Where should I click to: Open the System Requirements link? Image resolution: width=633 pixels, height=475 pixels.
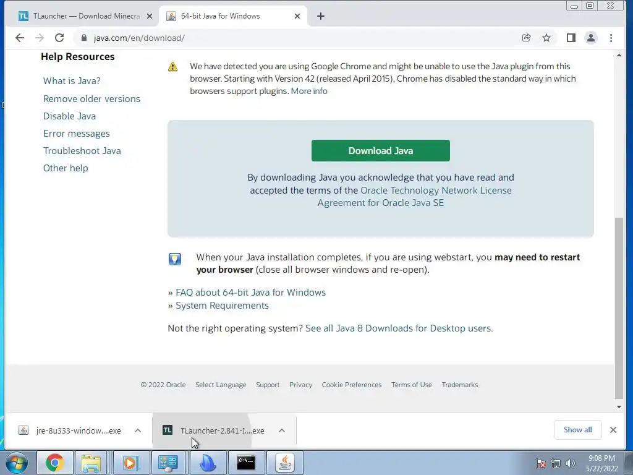click(x=222, y=306)
